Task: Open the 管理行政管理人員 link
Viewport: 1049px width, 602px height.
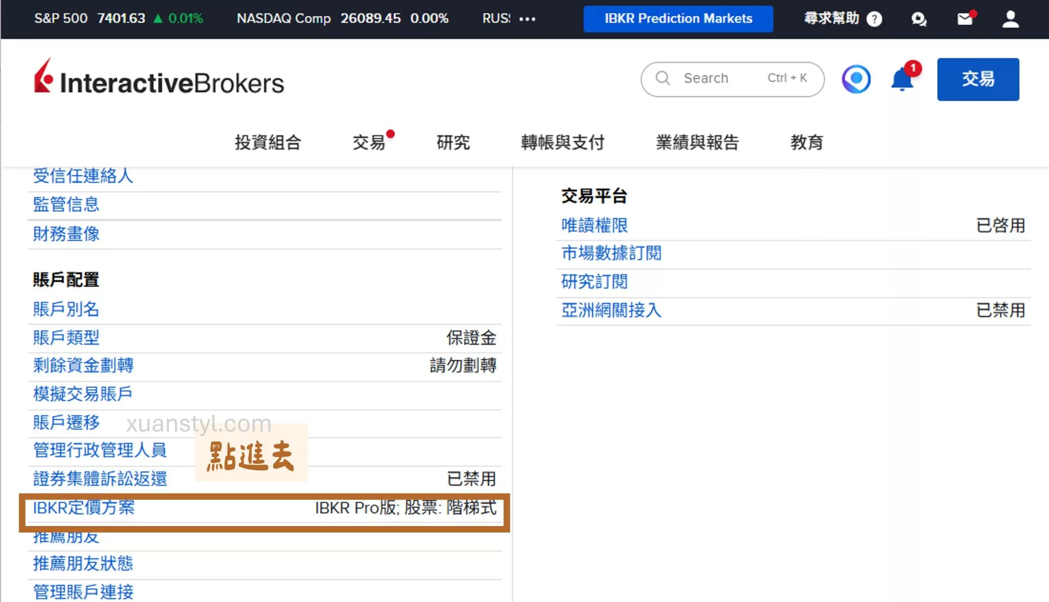Action: (x=100, y=450)
